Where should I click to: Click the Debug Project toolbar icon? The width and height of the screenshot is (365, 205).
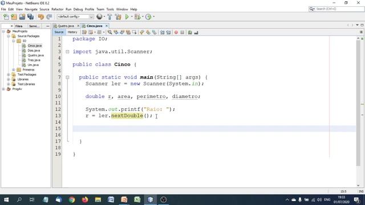(137, 17)
